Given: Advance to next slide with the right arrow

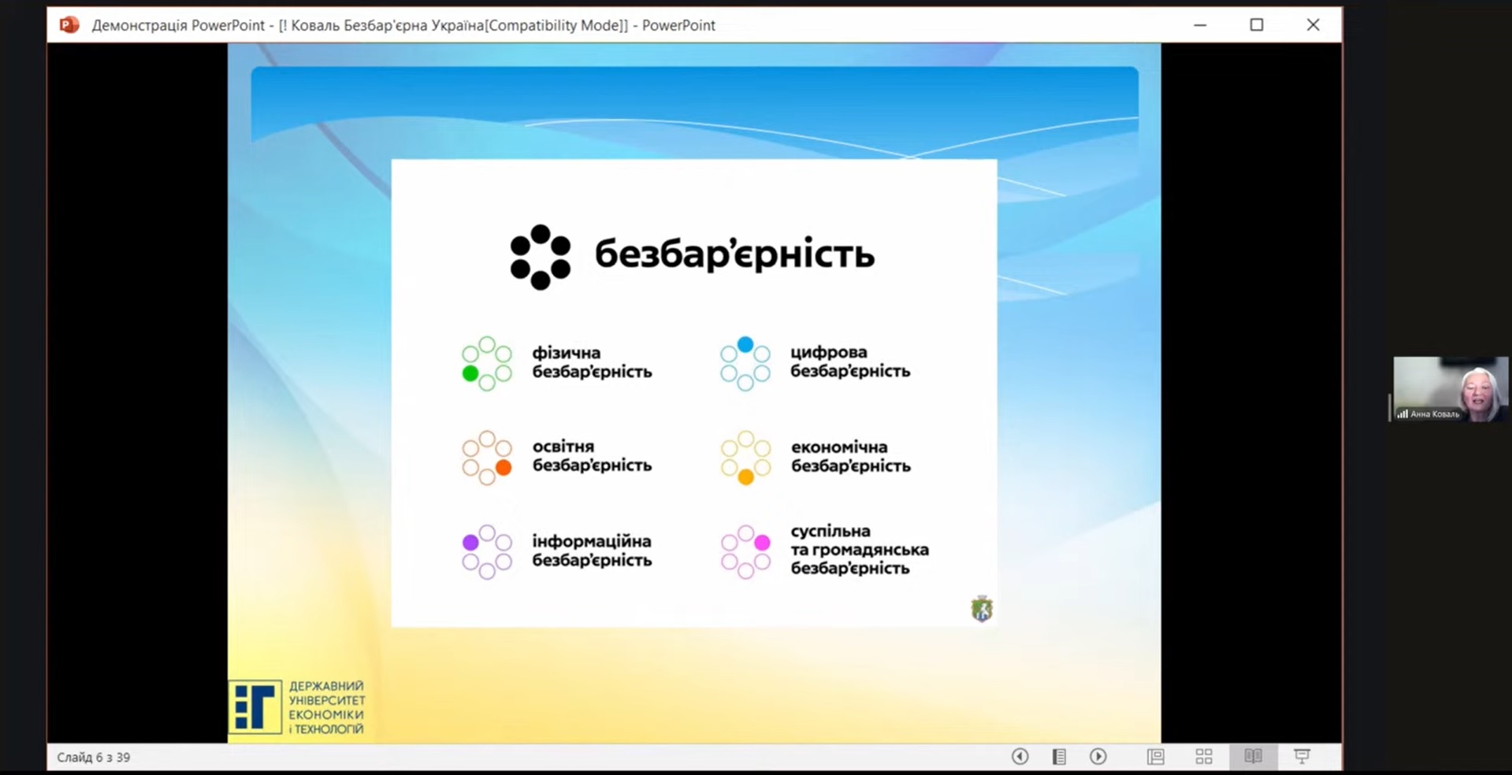Looking at the screenshot, I should point(1098,756).
